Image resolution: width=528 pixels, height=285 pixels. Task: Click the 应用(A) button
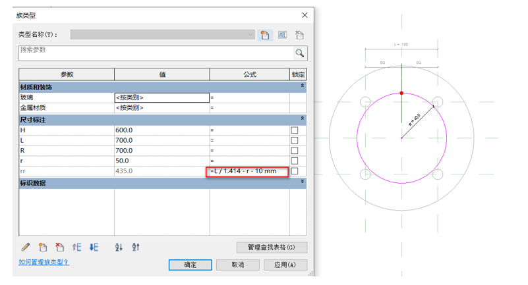pos(285,265)
